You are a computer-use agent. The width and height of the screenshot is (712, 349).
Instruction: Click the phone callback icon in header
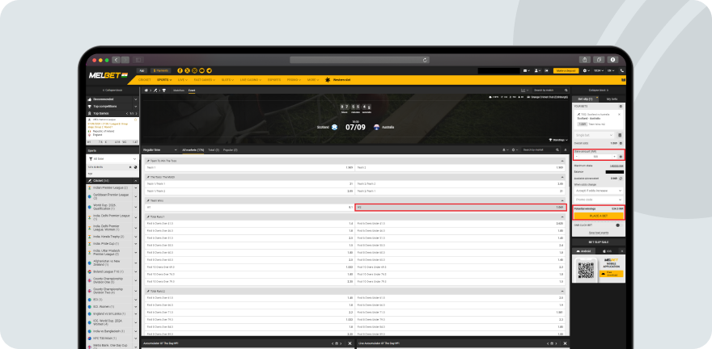pos(621,71)
